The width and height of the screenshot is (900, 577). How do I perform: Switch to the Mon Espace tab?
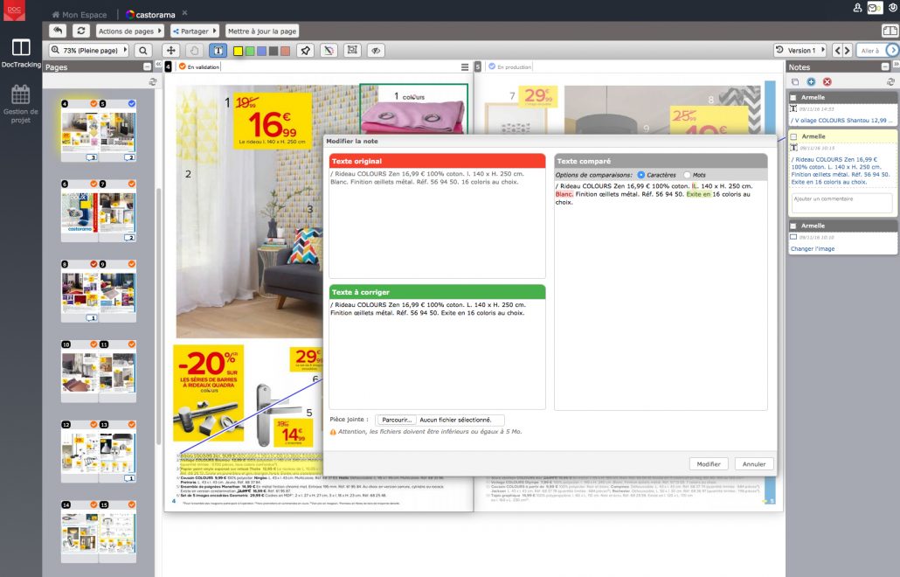pos(80,14)
